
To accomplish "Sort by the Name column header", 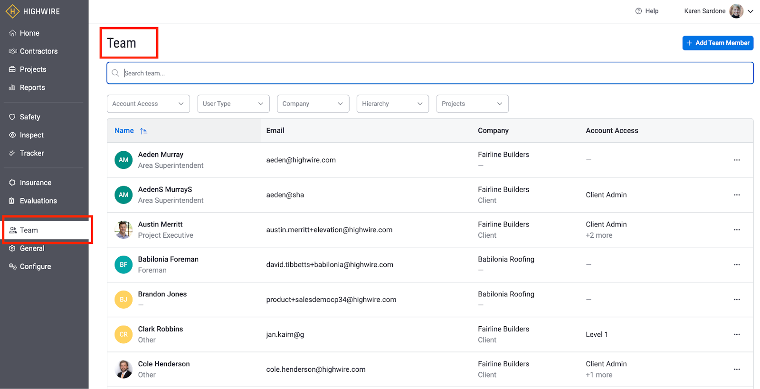I will point(124,131).
